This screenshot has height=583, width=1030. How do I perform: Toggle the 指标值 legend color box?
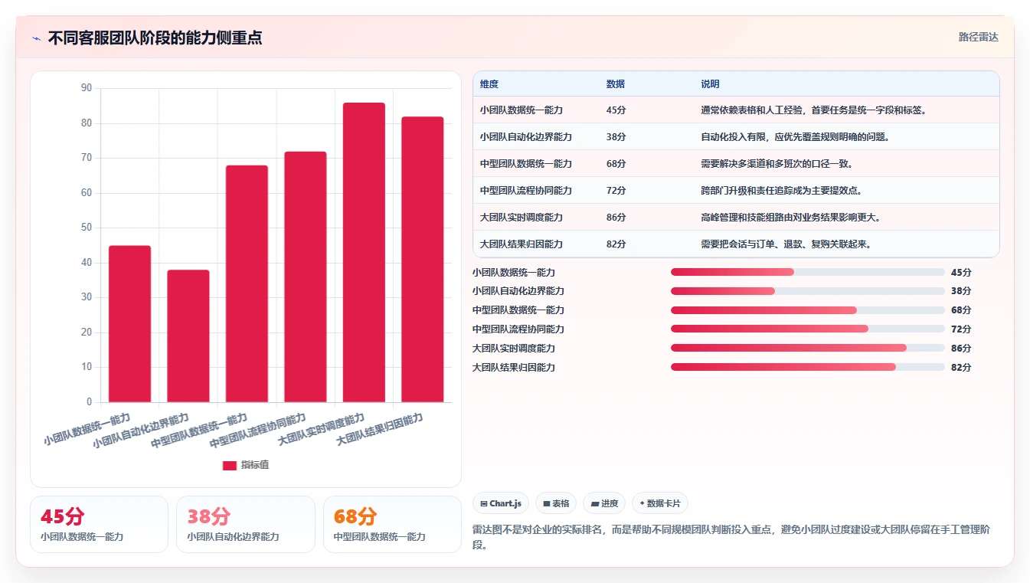pyautogui.click(x=230, y=465)
